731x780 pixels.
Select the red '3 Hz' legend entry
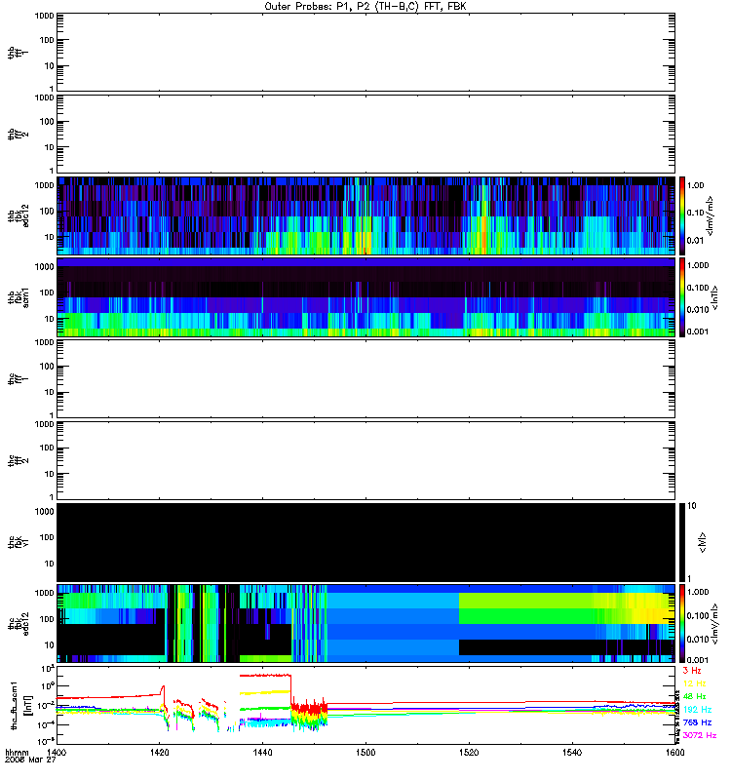point(692,671)
